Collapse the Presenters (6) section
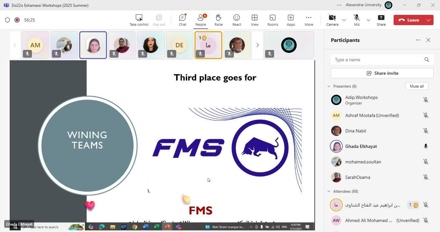Screen dimensions: 440x232 [x=329, y=86]
